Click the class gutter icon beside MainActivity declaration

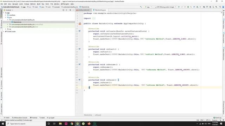coord(80,23)
